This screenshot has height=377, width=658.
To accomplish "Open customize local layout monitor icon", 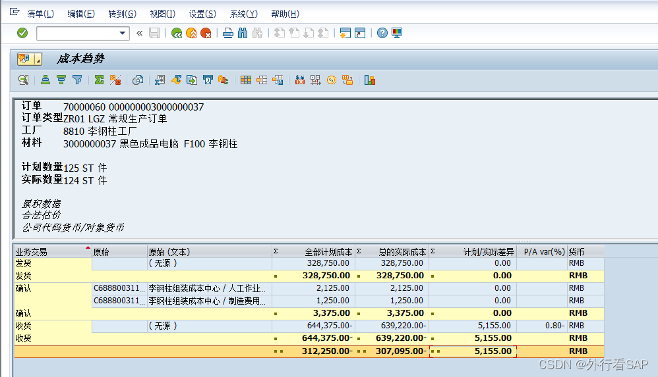I will tap(397, 33).
